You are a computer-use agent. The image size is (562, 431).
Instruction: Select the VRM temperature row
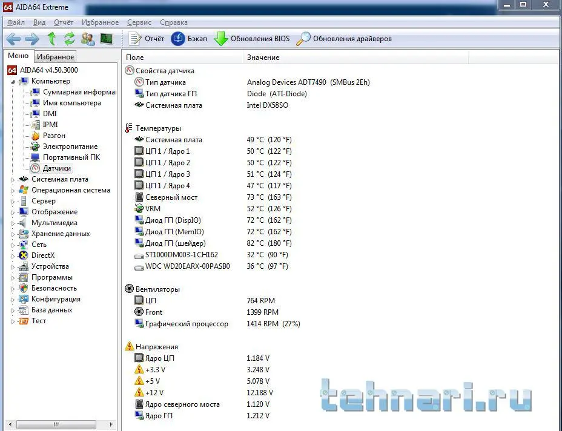coord(213,208)
